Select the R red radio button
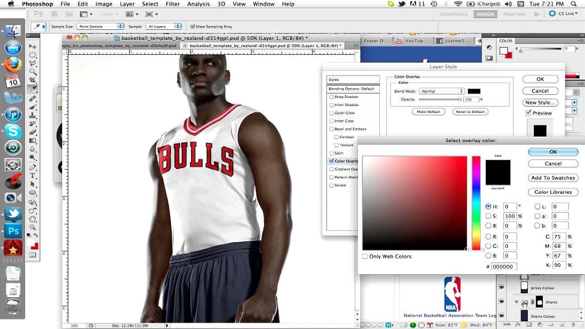 pyautogui.click(x=488, y=237)
